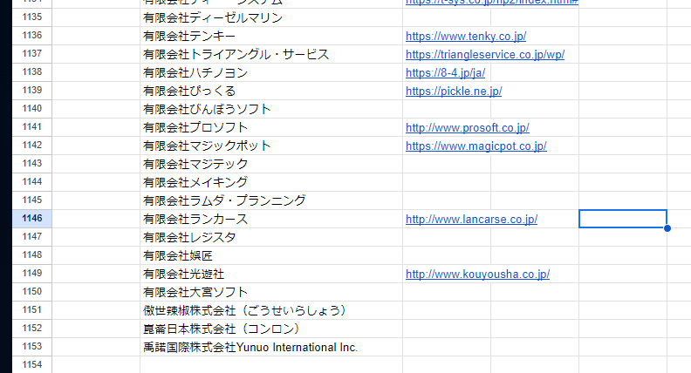The width and height of the screenshot is (691, 373).
Task: Open the 8-4.jp/ja link
Action: click(x=445, y=72)
